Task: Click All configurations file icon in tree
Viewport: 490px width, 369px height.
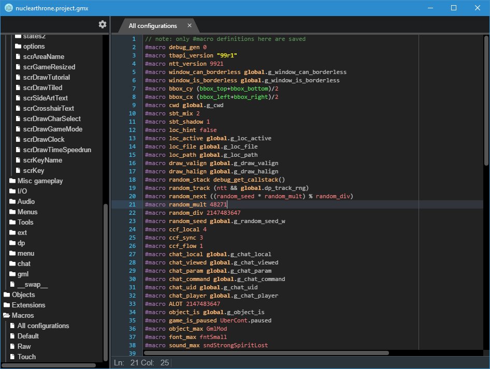Action: click(x=12, y=326)
